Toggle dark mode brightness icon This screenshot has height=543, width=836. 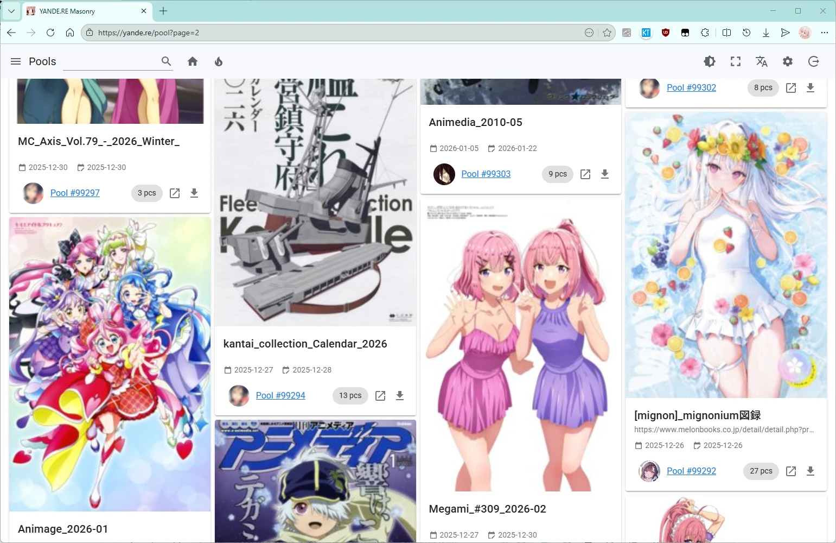[710, 61]
